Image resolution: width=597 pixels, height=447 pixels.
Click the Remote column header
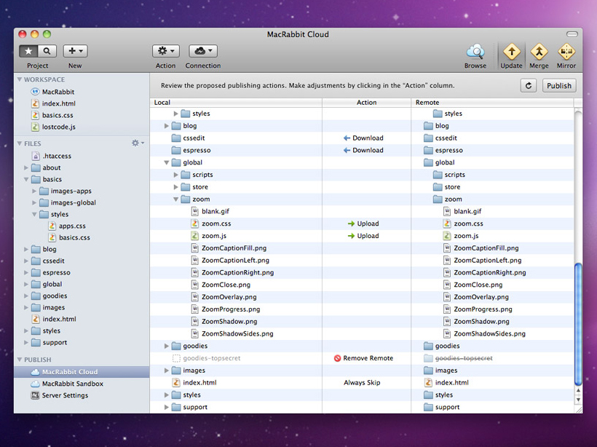coord(492,103)
